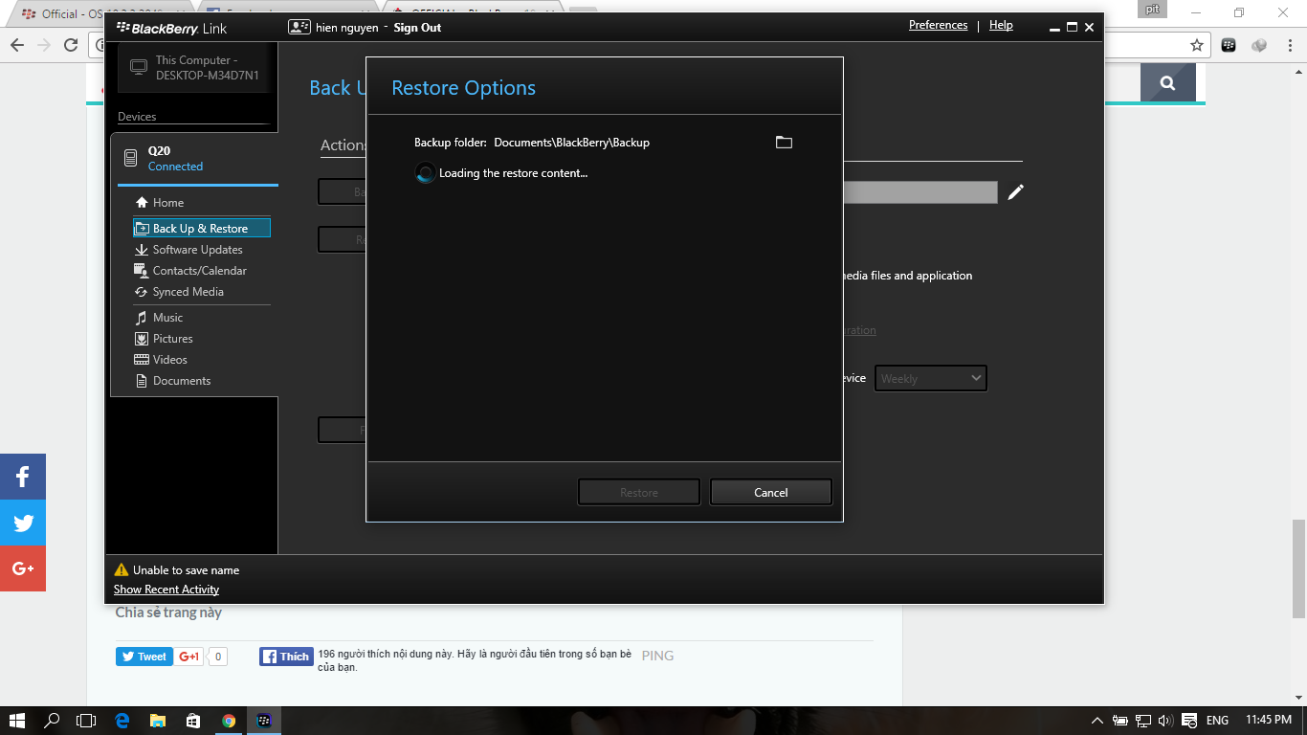Click the Tweet button on webpage

tap(144, 657)
